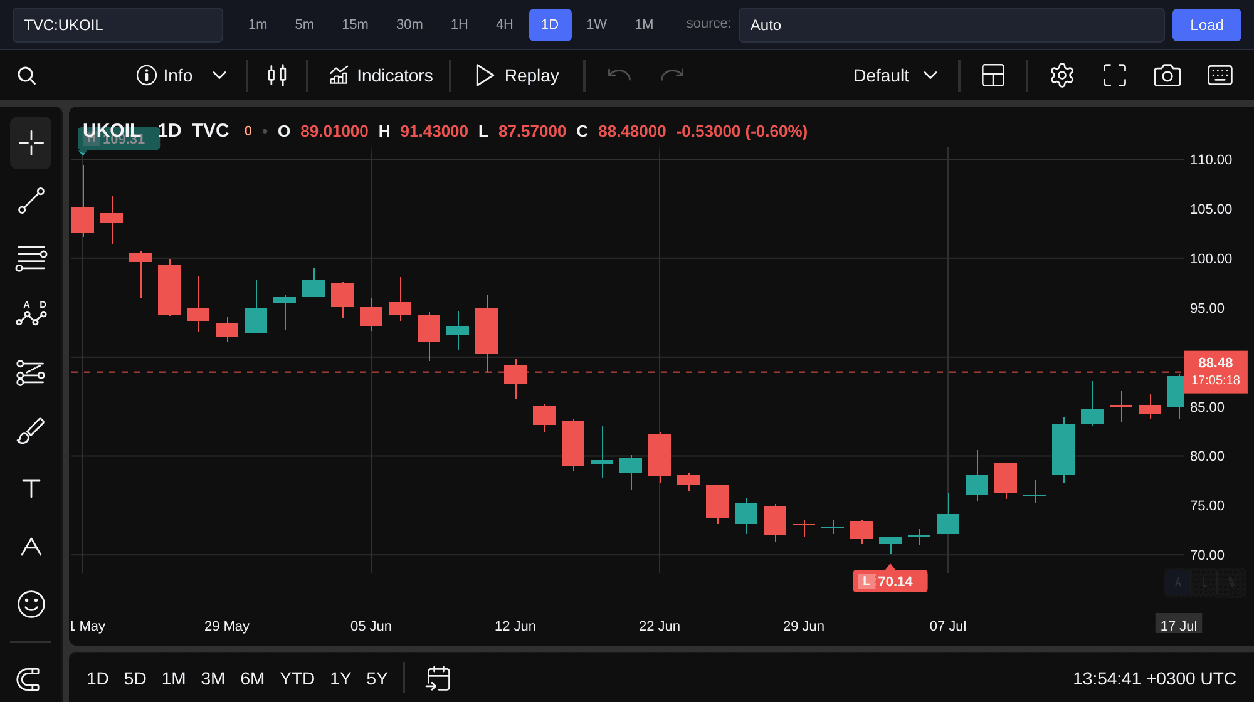Switch to the 4H timeframe
Image resolution: width=1254 pixels, height=702 pixels.
point(504,24)
